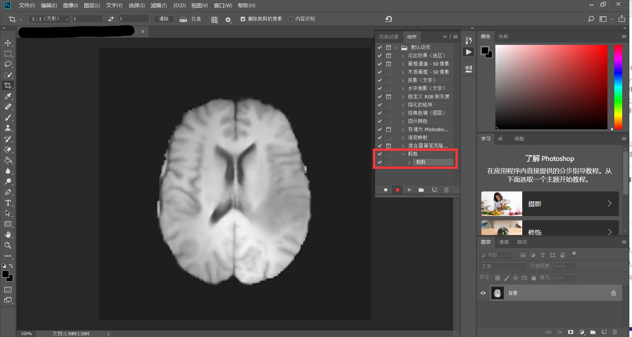Open the workspace switcher dropdown
Image resolution: width=632 pixels, height=337 pixels.
click(x=606, y=19)
